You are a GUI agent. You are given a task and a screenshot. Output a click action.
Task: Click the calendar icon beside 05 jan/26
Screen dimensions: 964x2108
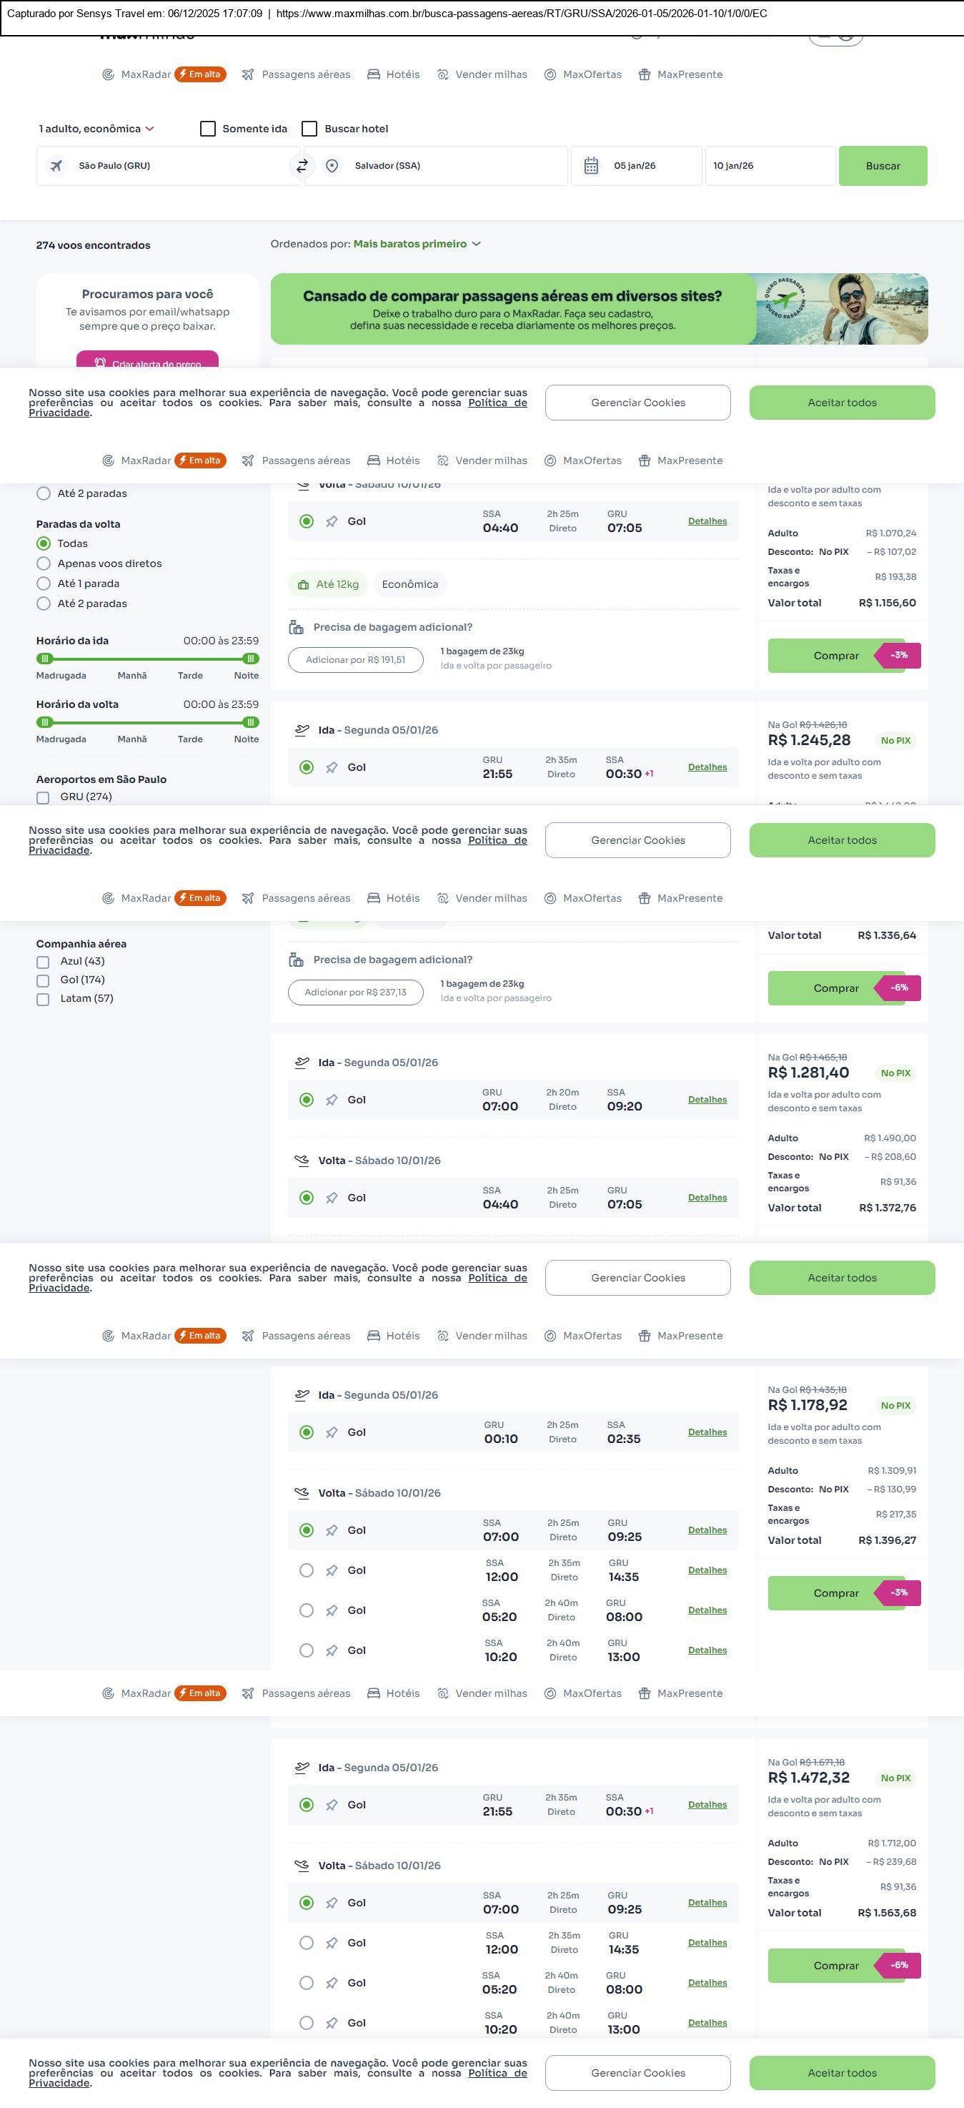[591, 166]
